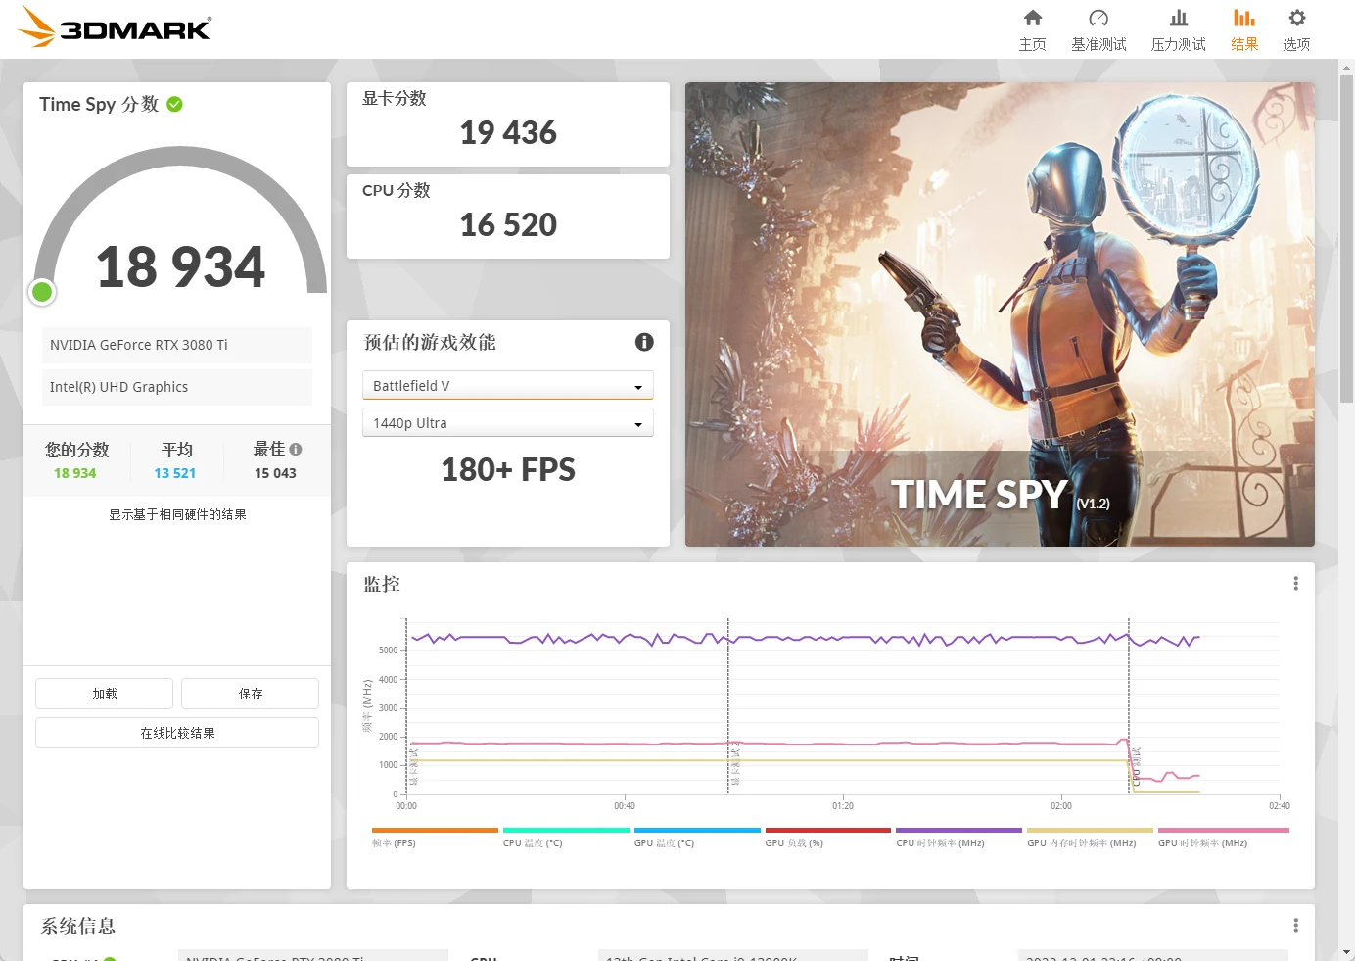This screenshot has width=1355, height=961.
Task: Open the 系统信息 overflow menu
Action: point(1294,925)
